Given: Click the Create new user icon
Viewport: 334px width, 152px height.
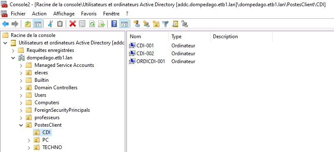Looking at the screenshot, I should (136, 24).
